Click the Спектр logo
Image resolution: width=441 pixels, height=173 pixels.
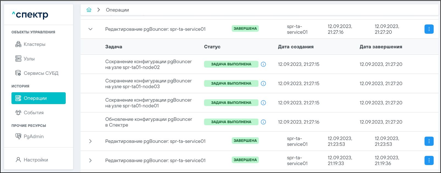tap(30, 15)
